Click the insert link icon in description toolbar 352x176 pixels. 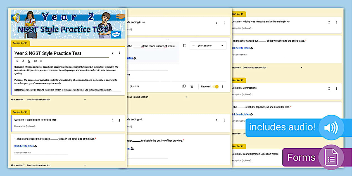coord(35,61)
